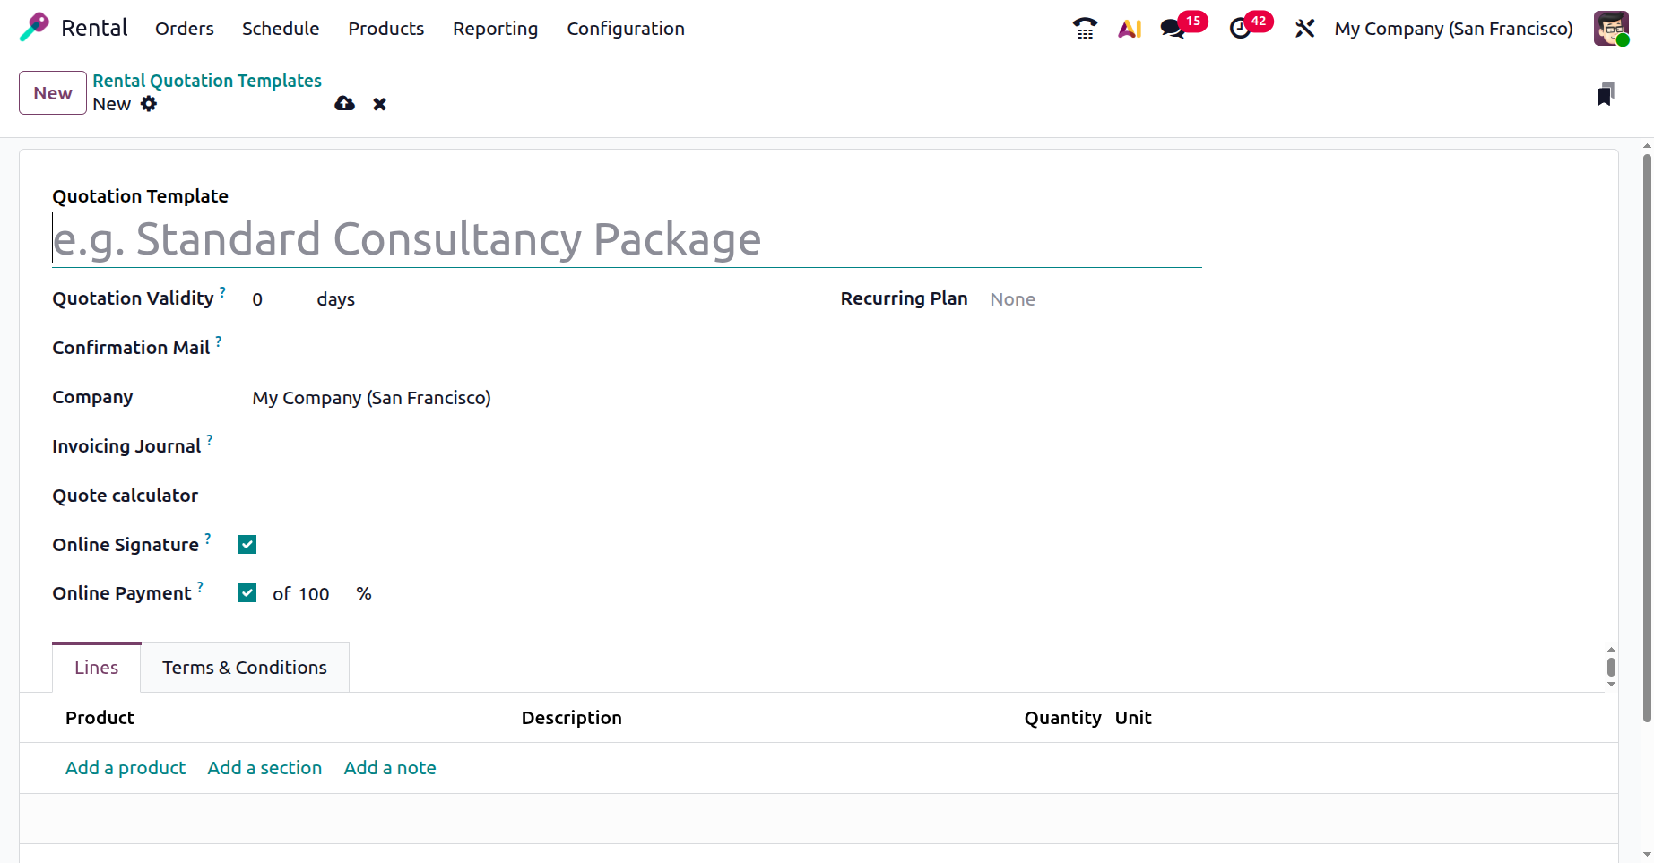1654x863 pixels.
Task: Uncheck the Online Signature checkbox
Action: 247,545
